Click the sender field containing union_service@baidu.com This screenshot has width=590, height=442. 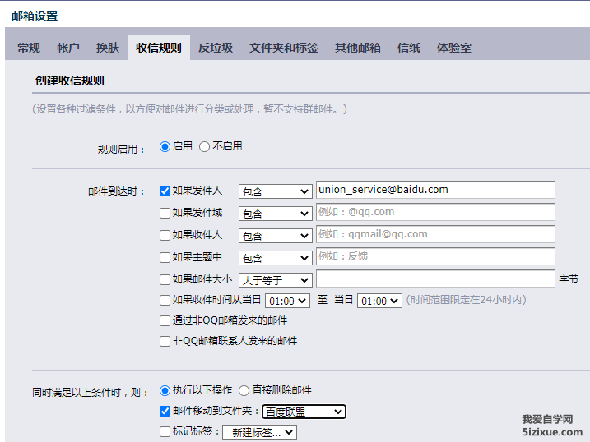[x=435, y=190]
